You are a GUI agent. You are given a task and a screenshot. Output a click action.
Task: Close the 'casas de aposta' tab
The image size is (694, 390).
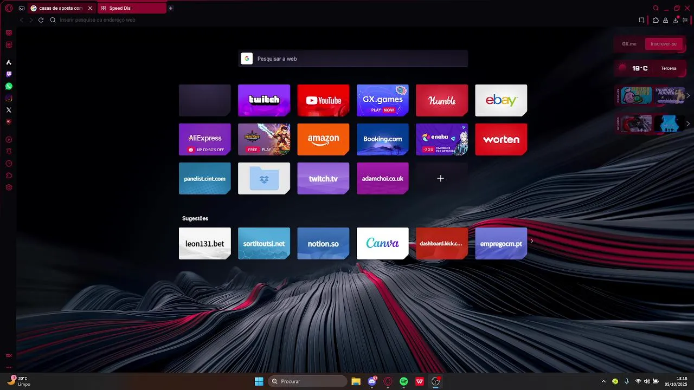click(90, 8)
